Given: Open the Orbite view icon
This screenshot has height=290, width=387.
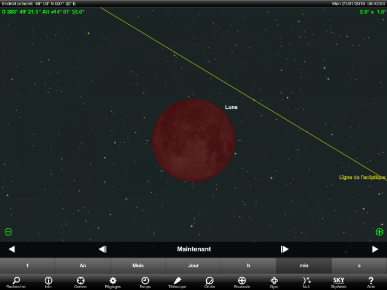Looking at the screenshot, I should 209,282.
